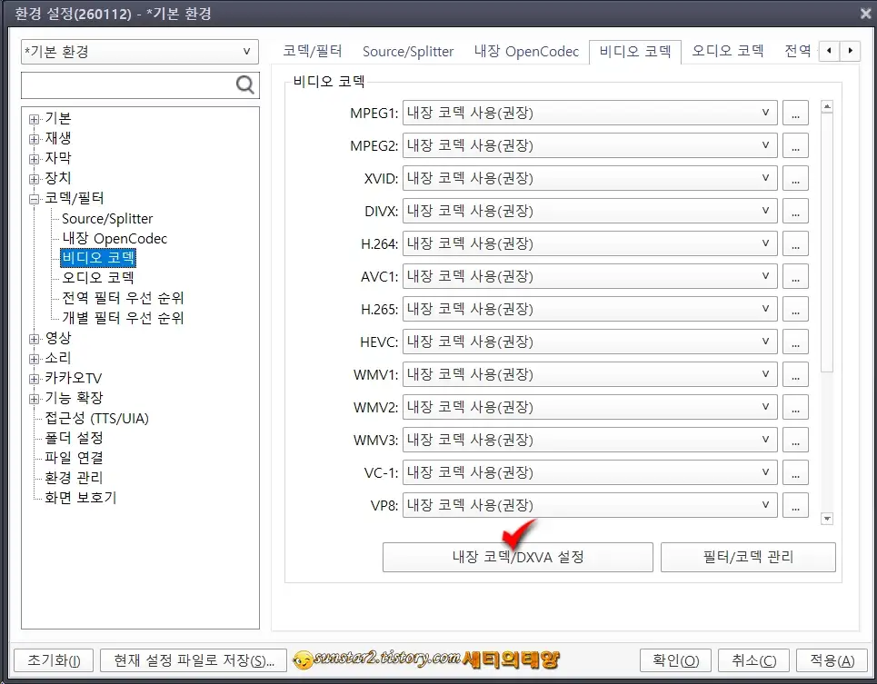Expand the 재생 tree node
Image resolution: width=877 pixels, height=684 pixels.
click(x=34, y=138)
